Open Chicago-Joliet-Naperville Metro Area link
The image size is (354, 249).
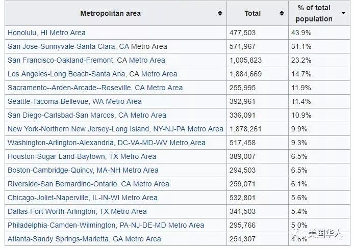click(82, 198)
